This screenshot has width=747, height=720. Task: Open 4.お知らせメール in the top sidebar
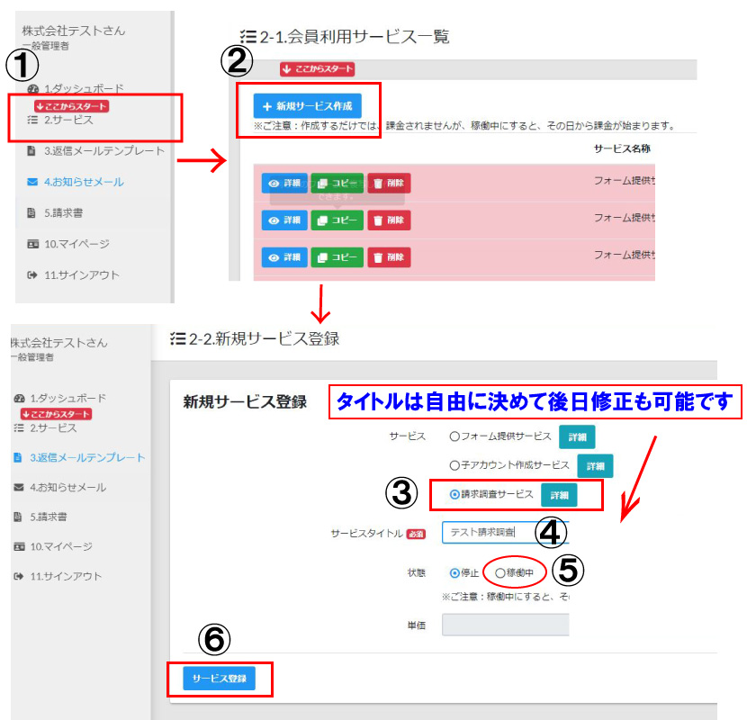tap(84, 182)
